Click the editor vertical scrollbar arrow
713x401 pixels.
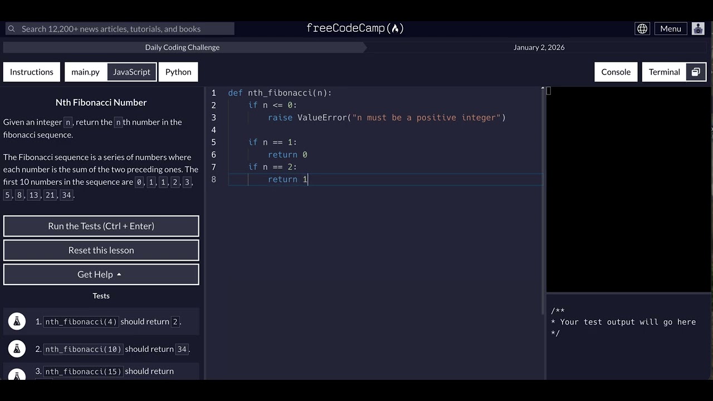coord(543,89)
